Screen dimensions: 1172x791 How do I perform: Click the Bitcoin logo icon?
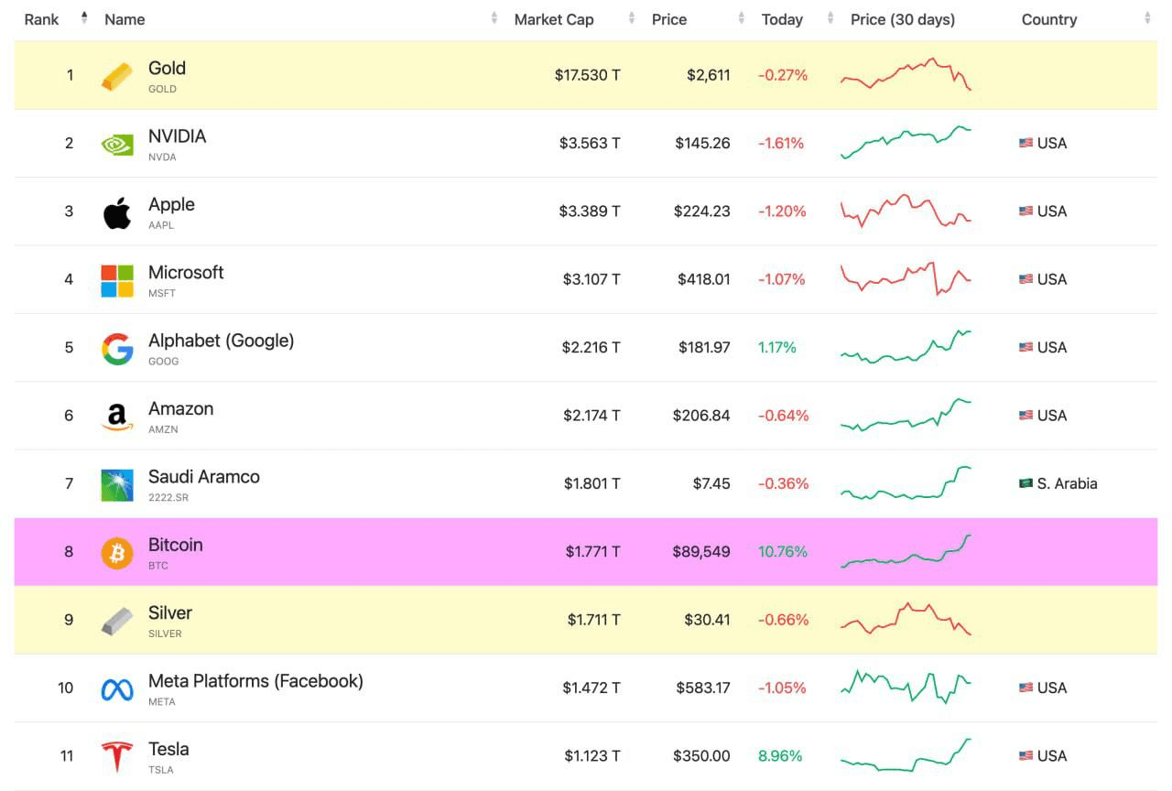click(117, 553)
